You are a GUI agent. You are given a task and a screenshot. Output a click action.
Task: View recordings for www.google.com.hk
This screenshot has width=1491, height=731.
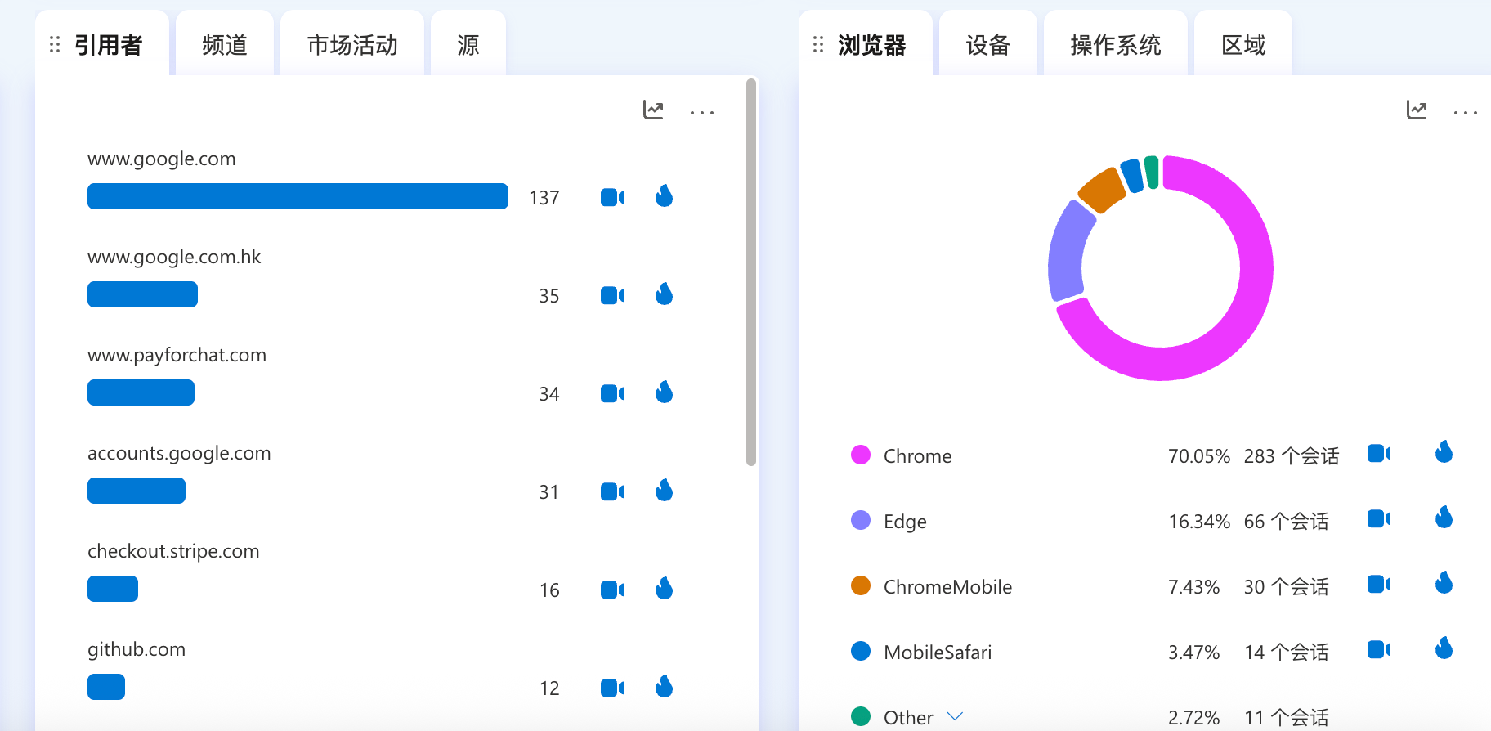pos(612,295)
